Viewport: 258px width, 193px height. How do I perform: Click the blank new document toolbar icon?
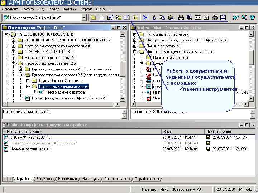(x=102, y=18)
